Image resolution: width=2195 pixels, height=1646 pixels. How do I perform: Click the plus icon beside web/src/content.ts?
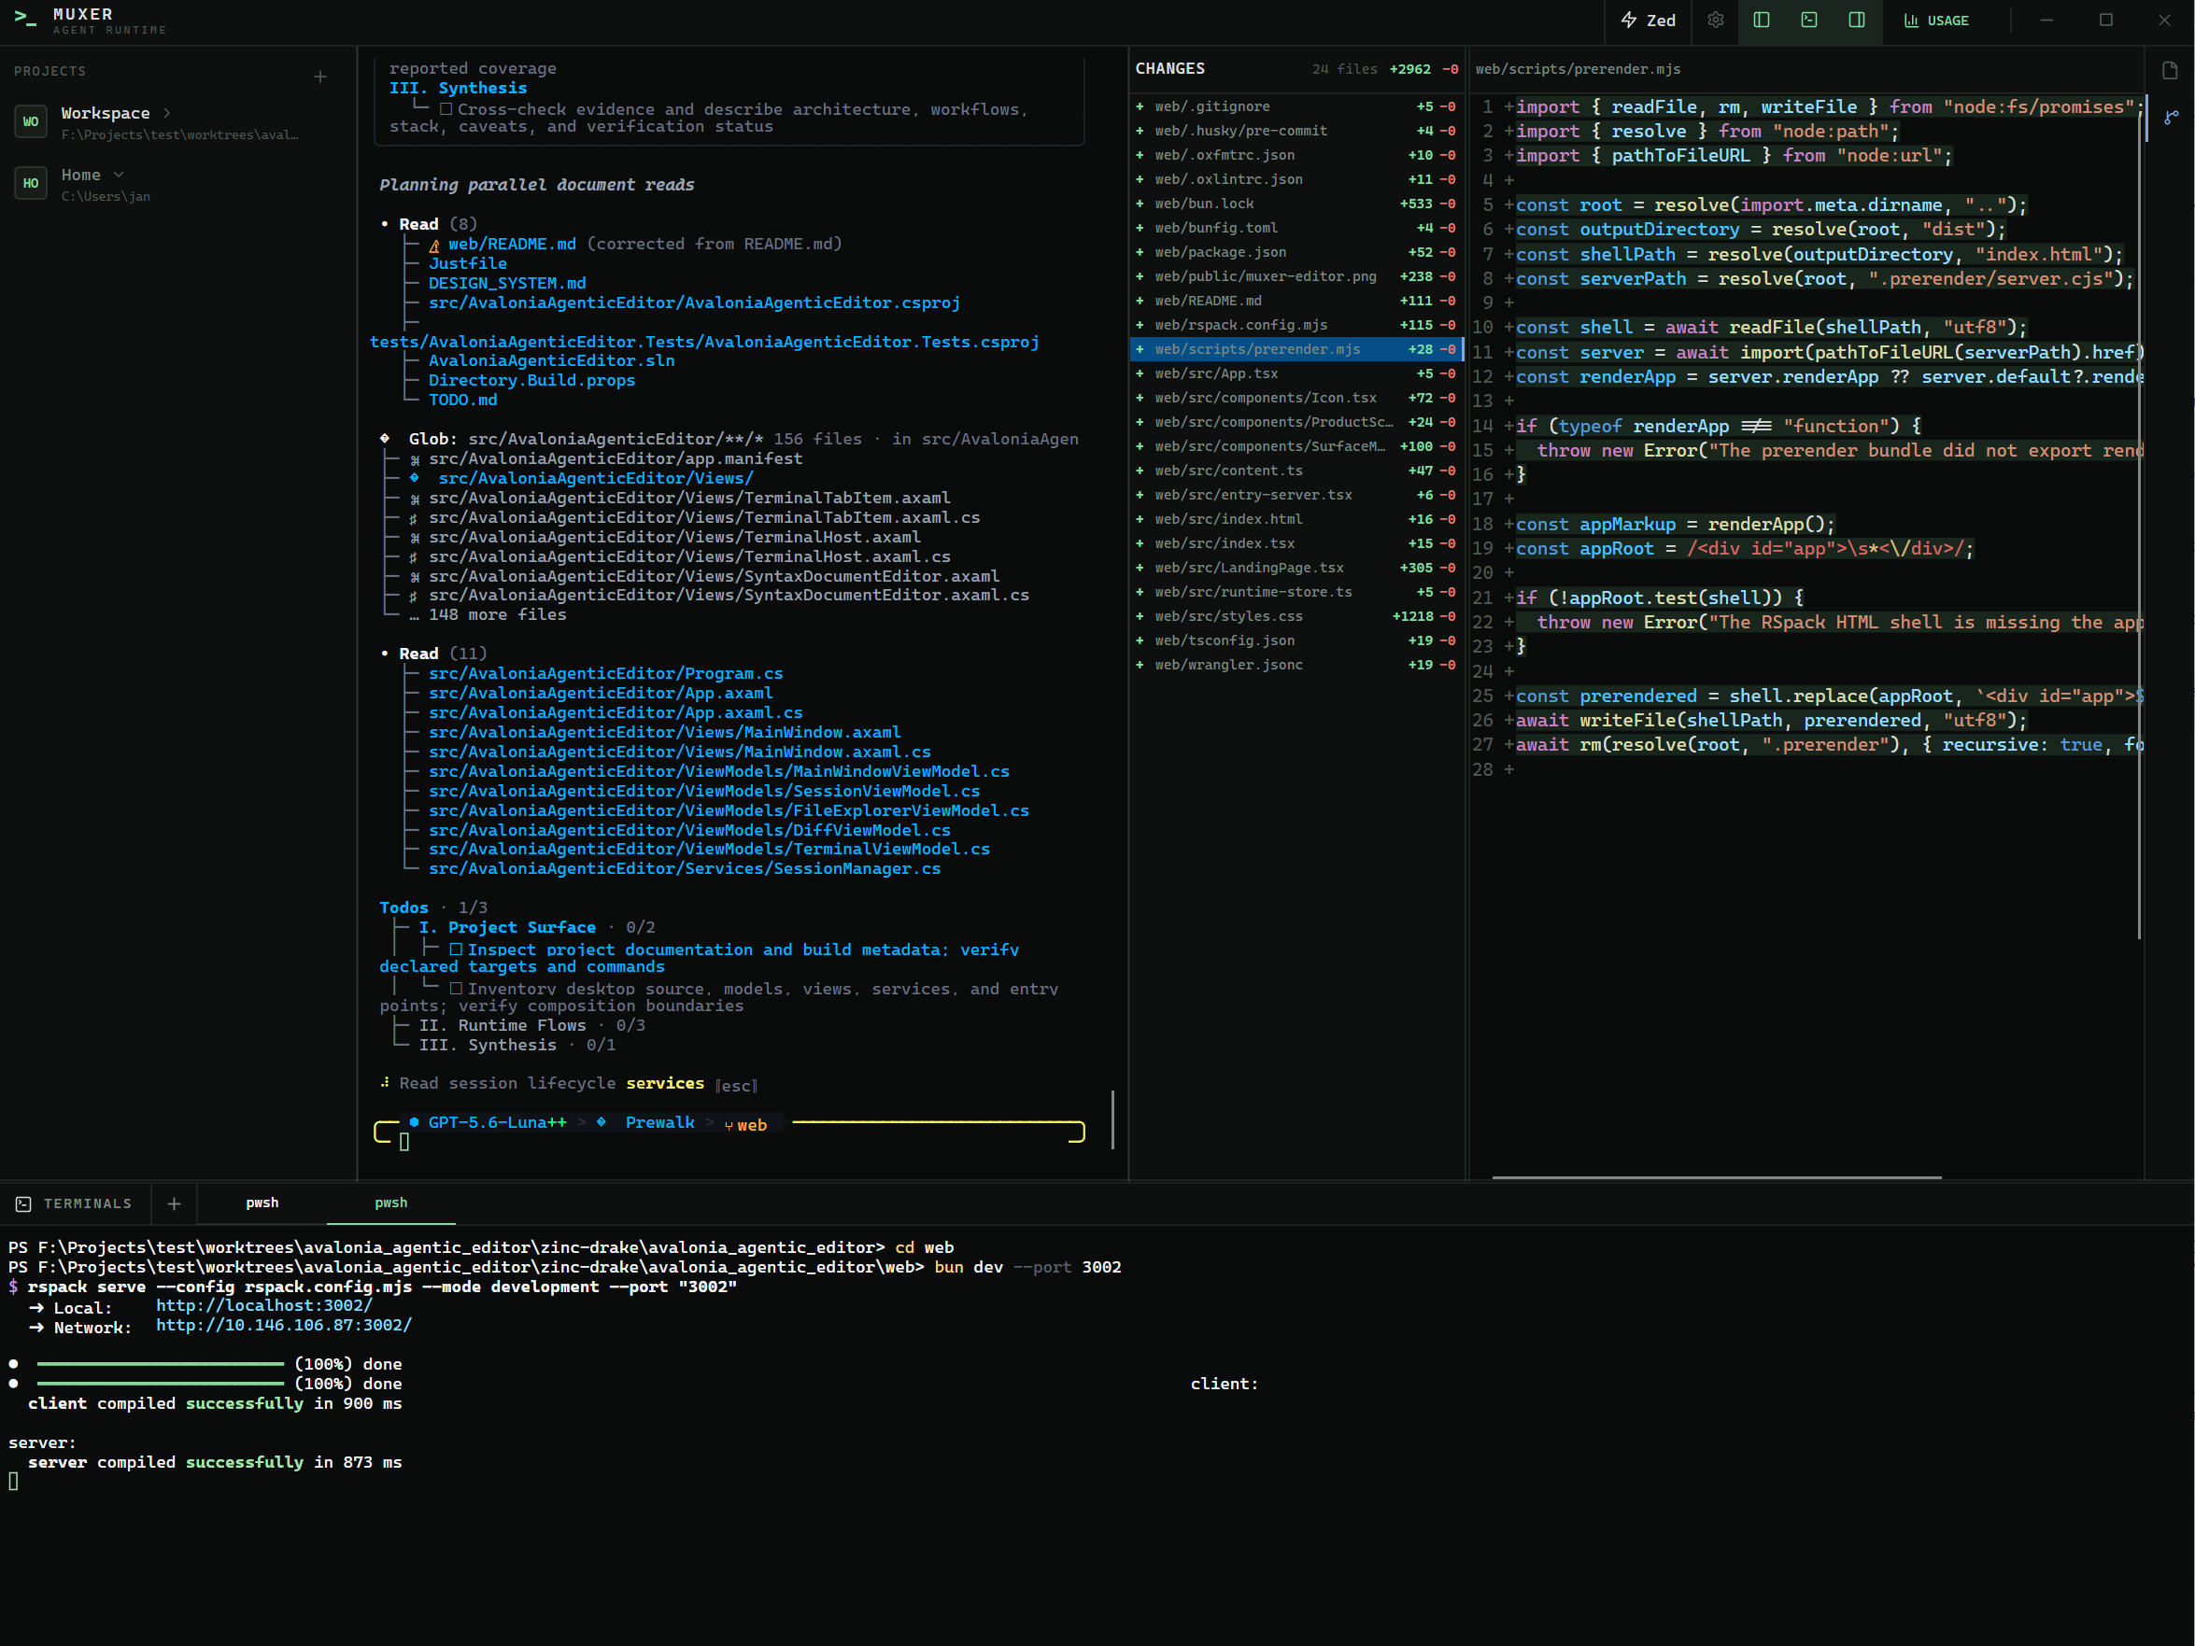[1140, 471]
